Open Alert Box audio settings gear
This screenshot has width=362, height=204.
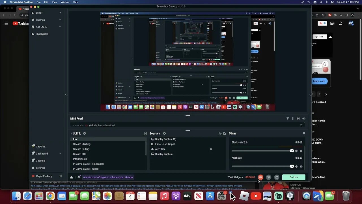(x=301, y=167)
